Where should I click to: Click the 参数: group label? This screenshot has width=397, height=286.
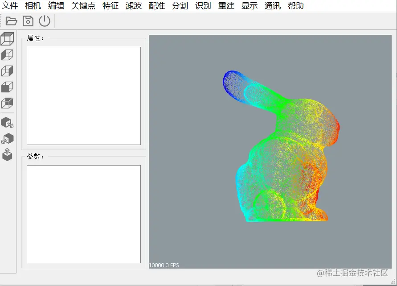[35, 157]
